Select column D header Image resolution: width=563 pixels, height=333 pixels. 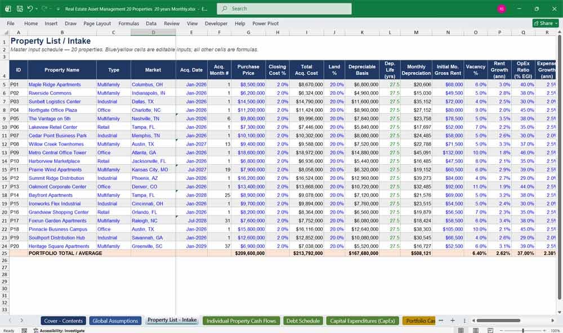tap(153, 33)
